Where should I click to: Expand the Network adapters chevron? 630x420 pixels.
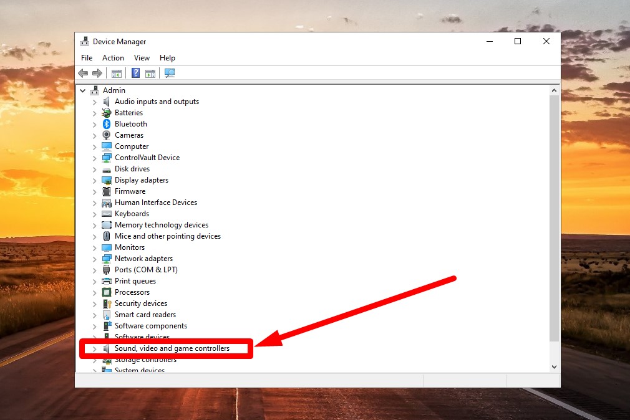pos(94,259)
